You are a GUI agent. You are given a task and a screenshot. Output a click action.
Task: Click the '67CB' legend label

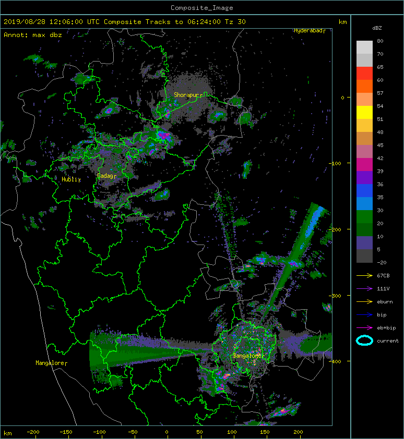(383, 275)
